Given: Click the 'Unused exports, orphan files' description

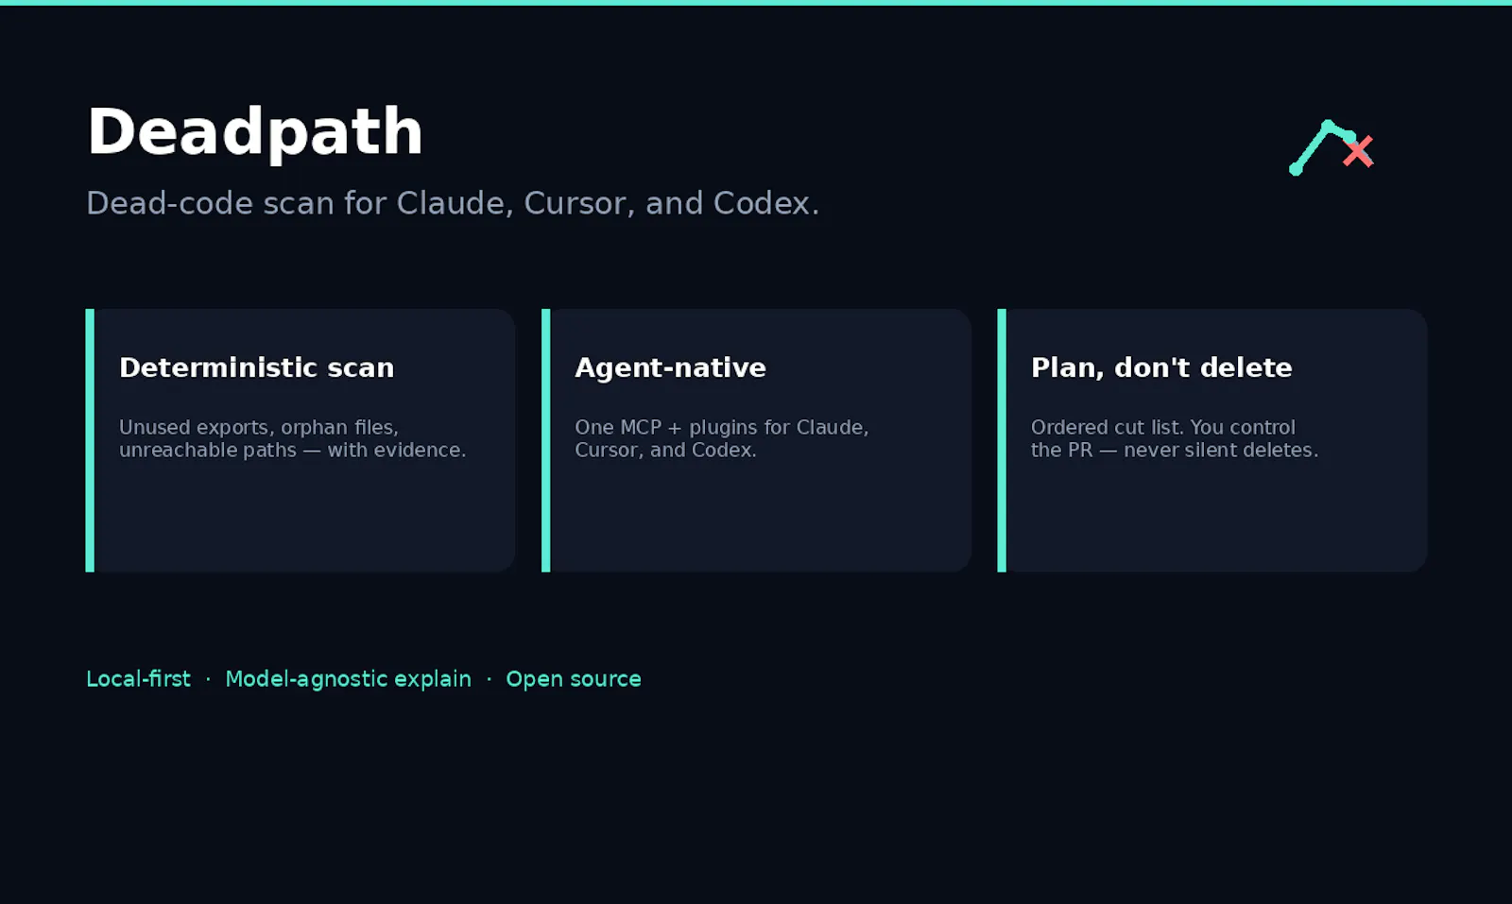Looking at the screenshot, I should 292,438.
